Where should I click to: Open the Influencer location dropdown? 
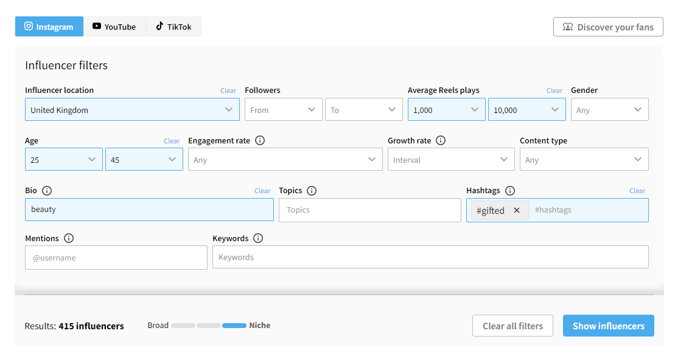click(132, 109)
